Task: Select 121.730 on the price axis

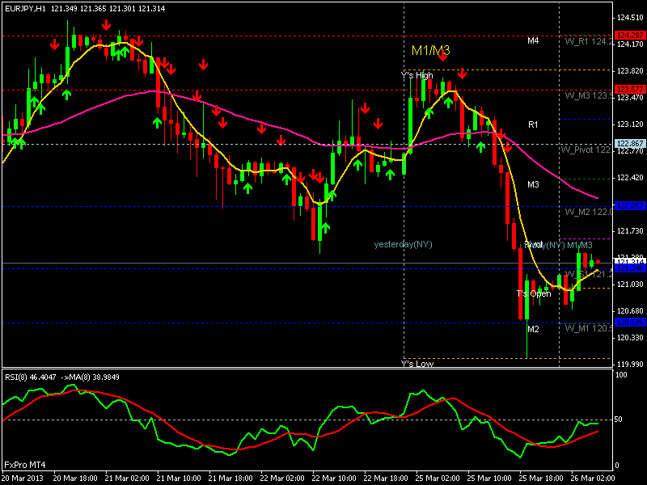Action: 630,231
